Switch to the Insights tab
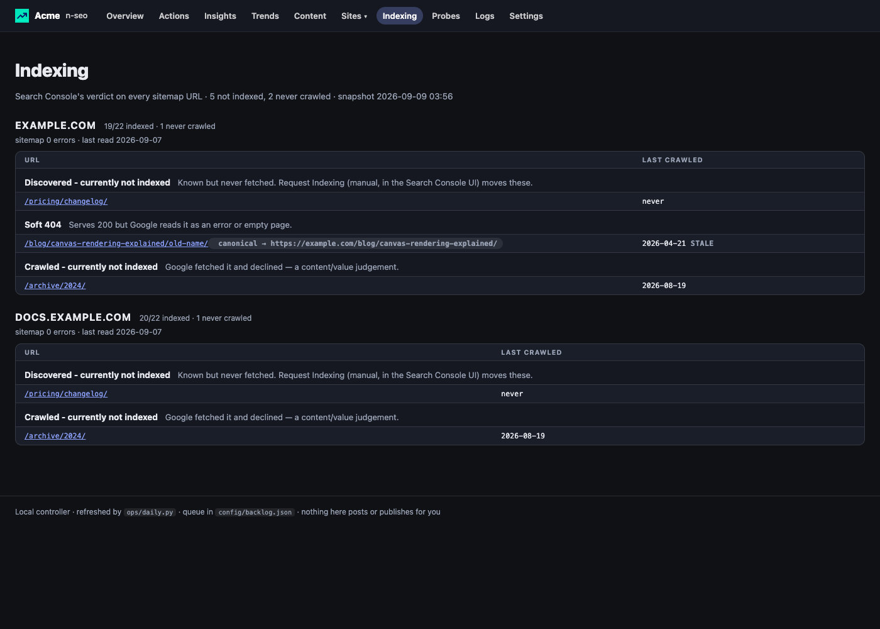Screen dimensions: 880x629 pyautogui.click(x=220, y=16)
